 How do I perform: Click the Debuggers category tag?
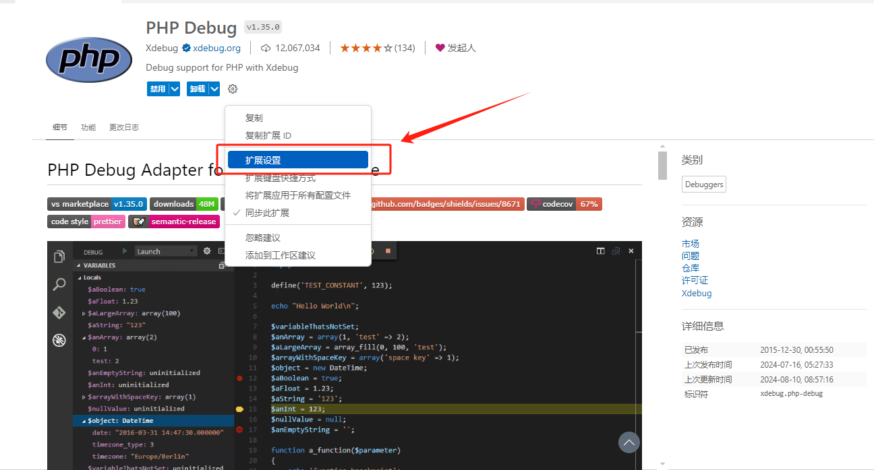pyautogui.click(x=704, y=184)
